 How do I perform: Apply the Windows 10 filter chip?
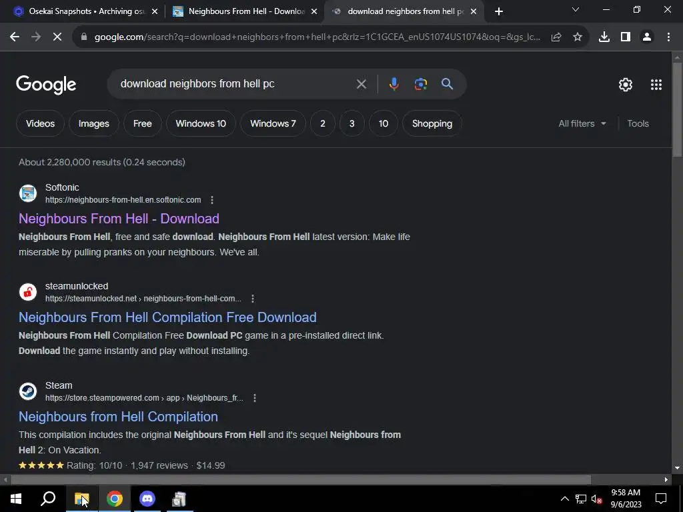(x=201, y=123)
